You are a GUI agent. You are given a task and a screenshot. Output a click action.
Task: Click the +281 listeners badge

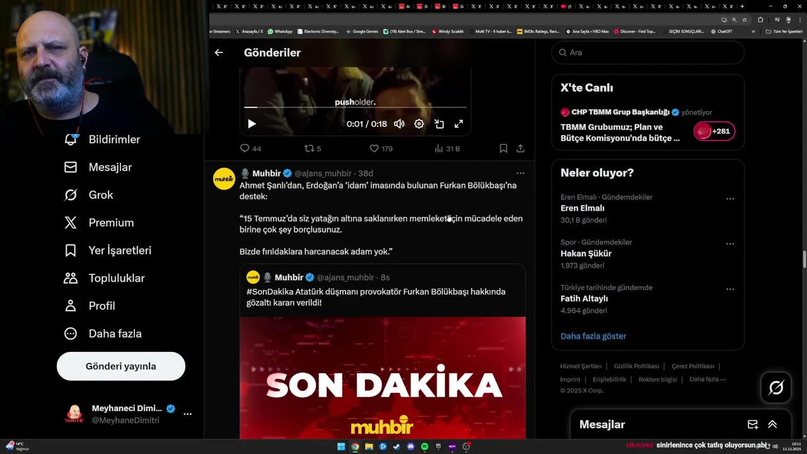point(714,131)
